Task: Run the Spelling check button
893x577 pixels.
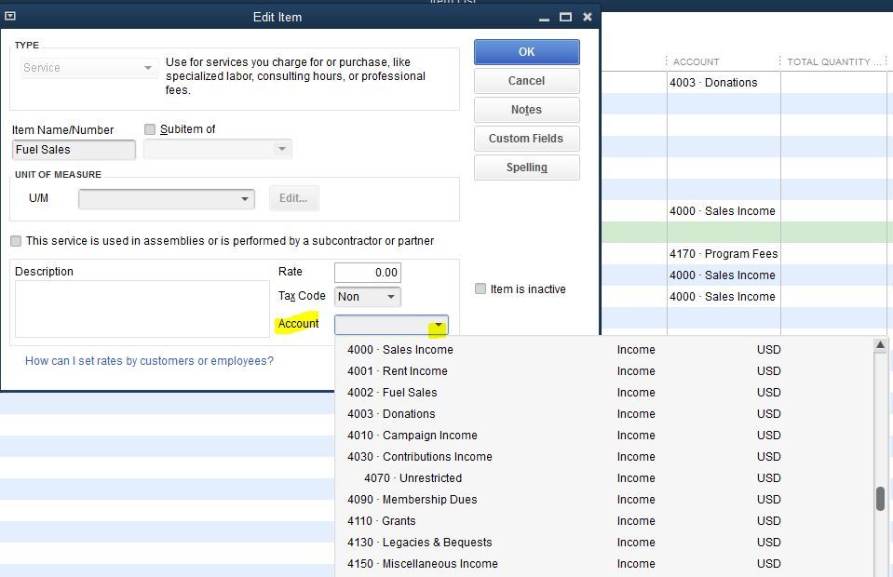Action: pyautogui.click(x=527, y=168)
